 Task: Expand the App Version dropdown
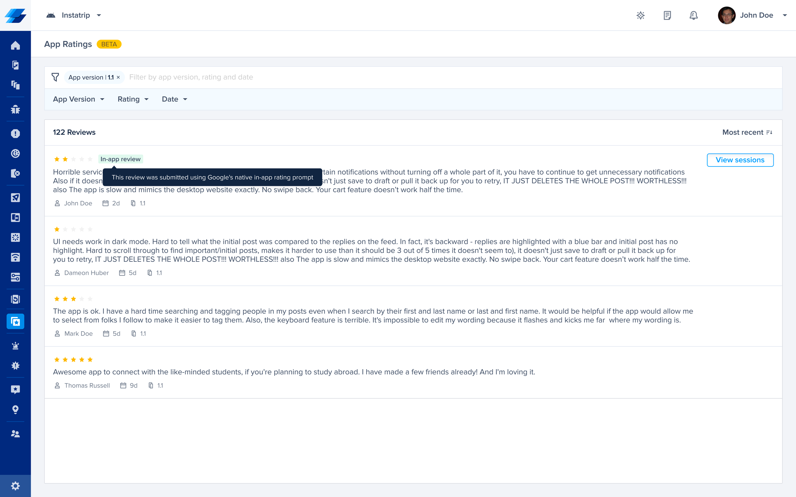79,99
